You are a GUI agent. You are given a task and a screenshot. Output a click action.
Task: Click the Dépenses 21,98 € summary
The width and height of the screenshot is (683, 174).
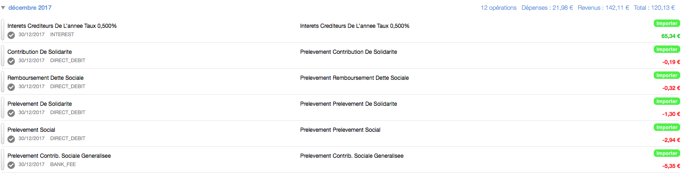click(547, 8)
